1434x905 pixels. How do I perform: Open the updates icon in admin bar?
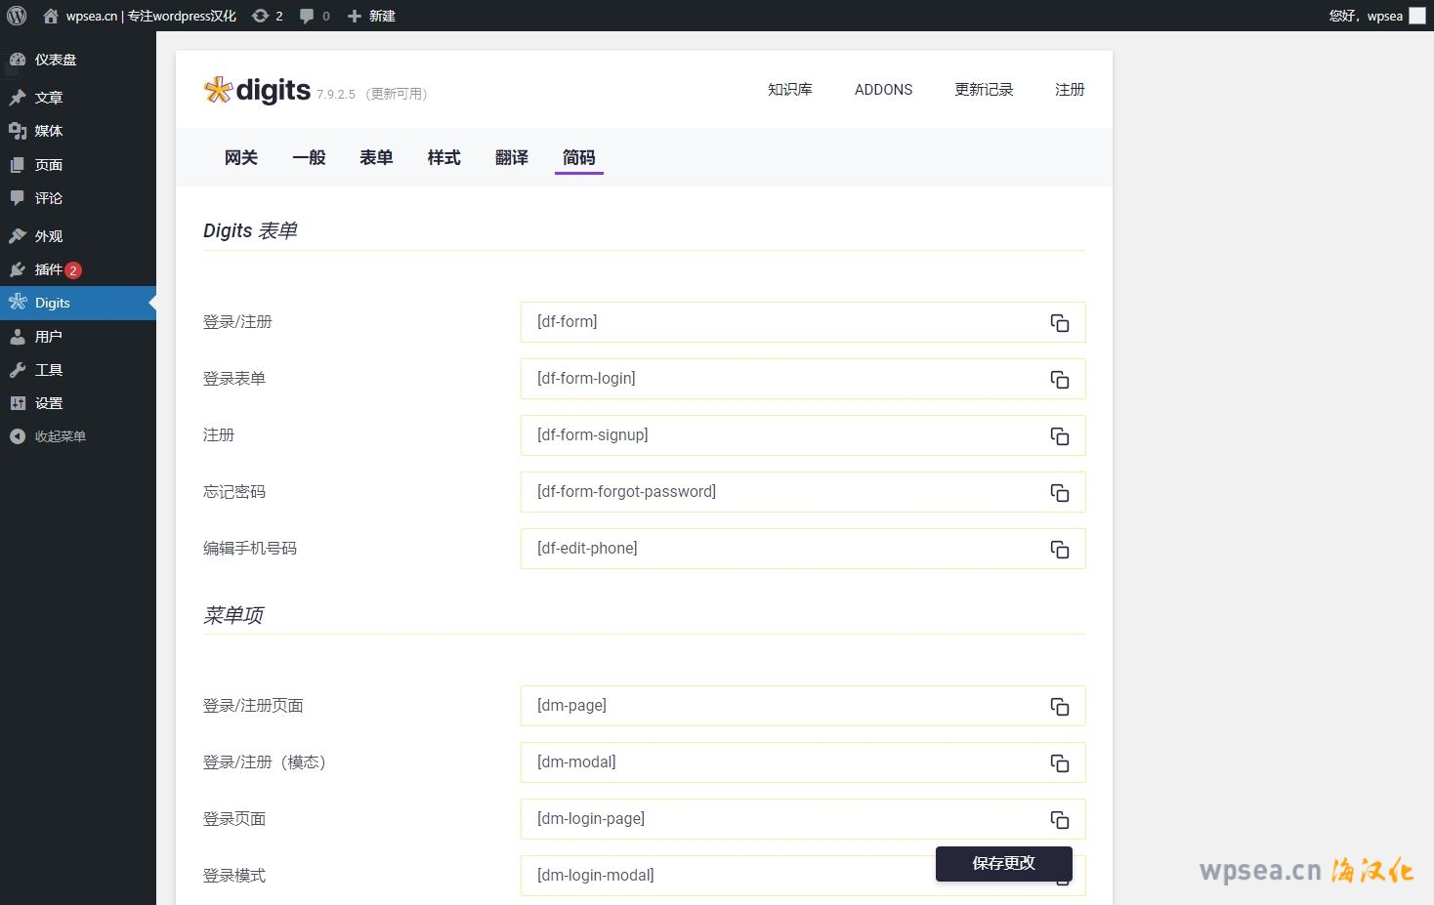(267, 16)
